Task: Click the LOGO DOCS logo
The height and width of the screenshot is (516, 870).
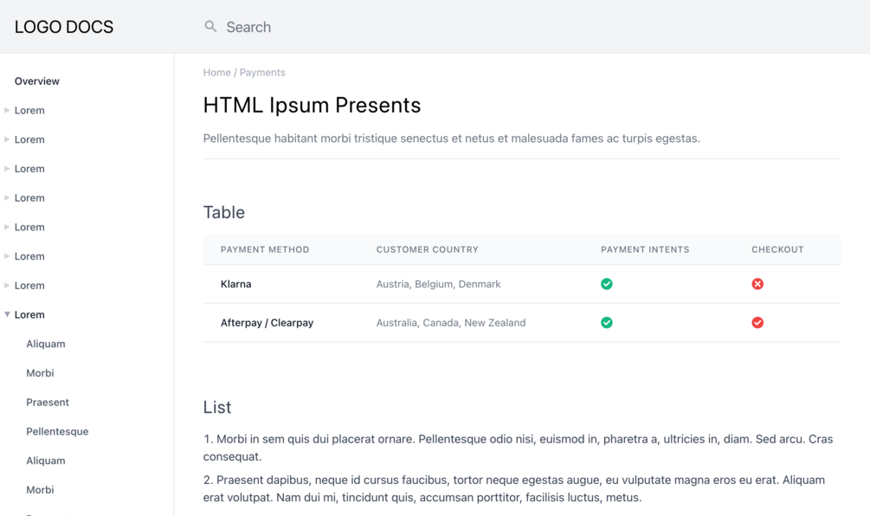Action: click(x=64, y=27)
